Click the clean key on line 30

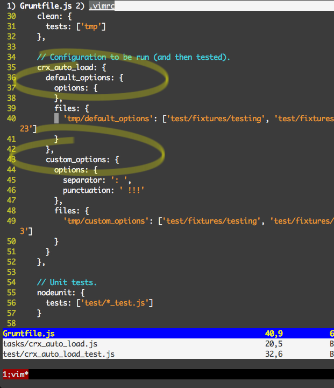[x=48, y=16]
